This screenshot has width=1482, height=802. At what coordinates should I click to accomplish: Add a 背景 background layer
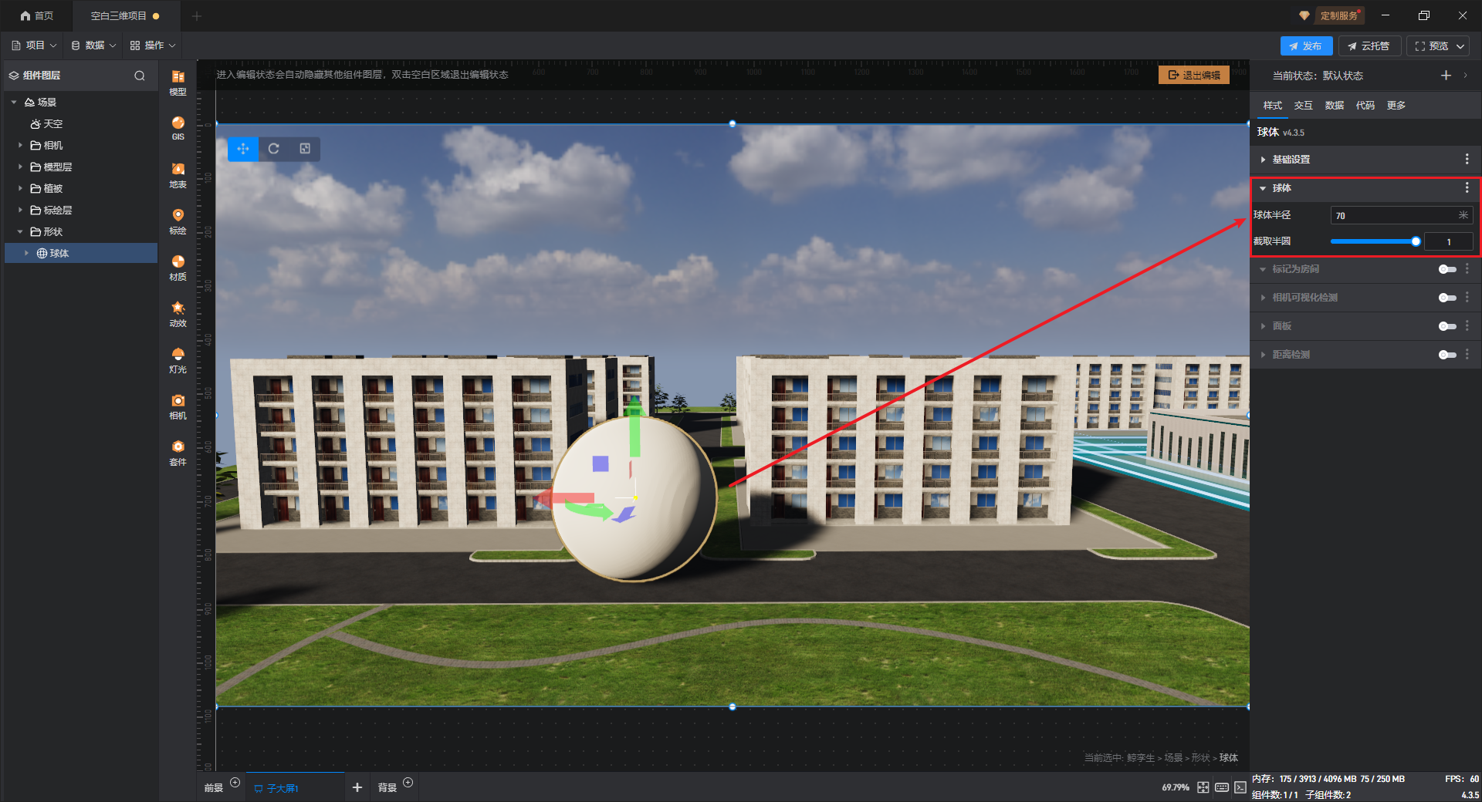(408, 783)
